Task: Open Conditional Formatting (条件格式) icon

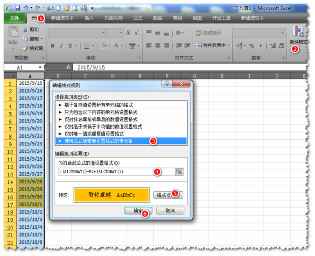Action: click(x=298, y=34)
